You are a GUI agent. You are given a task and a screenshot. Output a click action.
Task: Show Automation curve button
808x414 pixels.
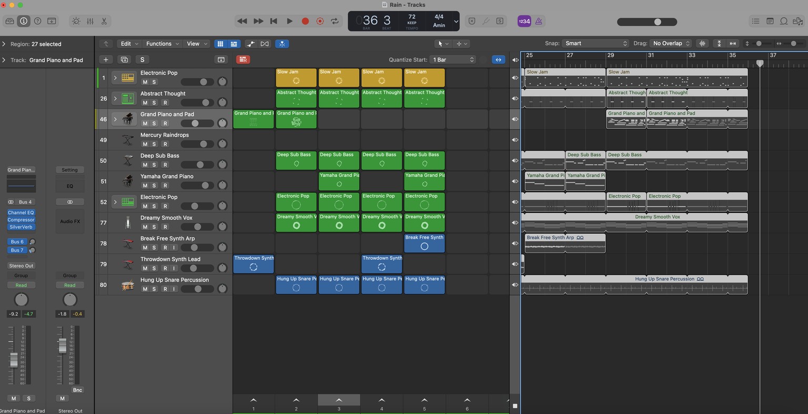251,44
